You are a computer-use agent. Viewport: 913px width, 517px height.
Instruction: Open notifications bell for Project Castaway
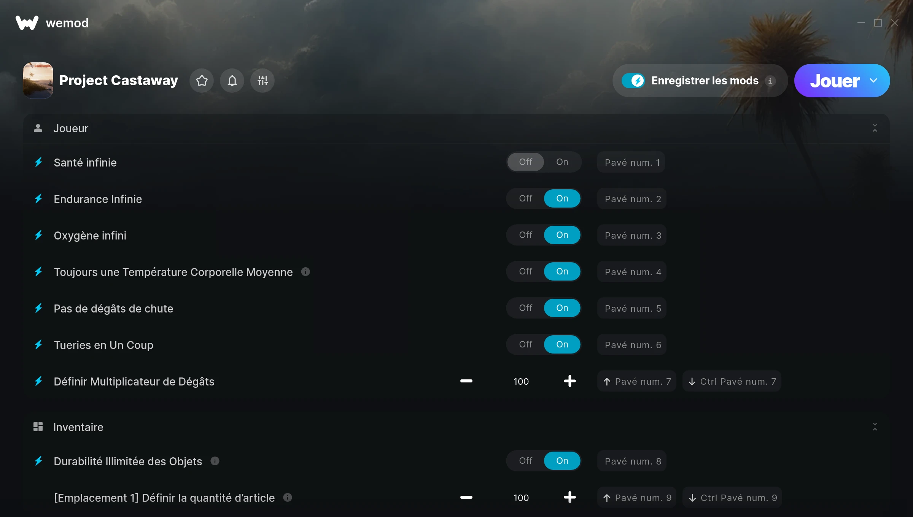(x=232, y=81)
